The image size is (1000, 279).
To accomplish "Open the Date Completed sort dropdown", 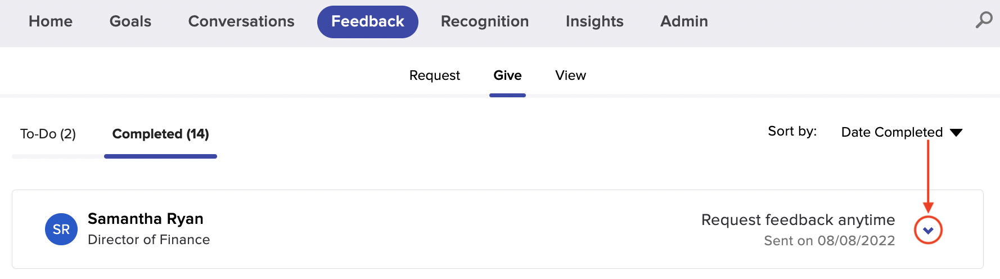I will 891,132.
